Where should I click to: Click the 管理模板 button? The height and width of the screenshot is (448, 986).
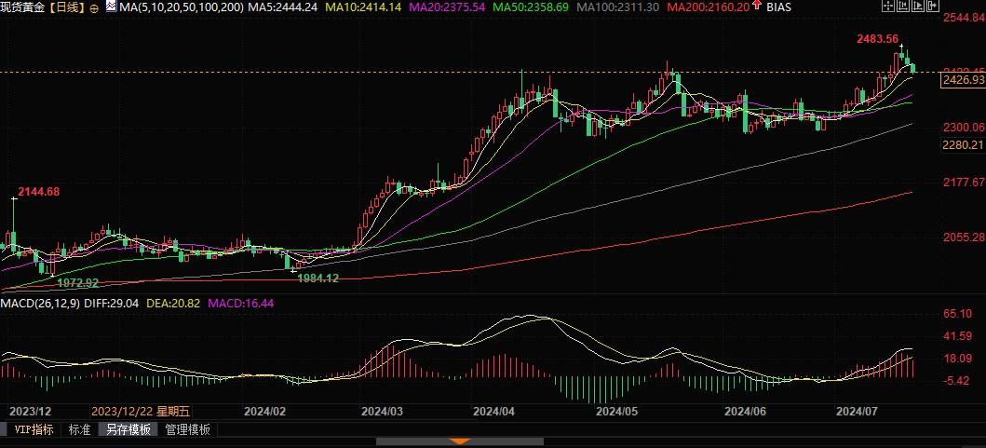(187, 429)
